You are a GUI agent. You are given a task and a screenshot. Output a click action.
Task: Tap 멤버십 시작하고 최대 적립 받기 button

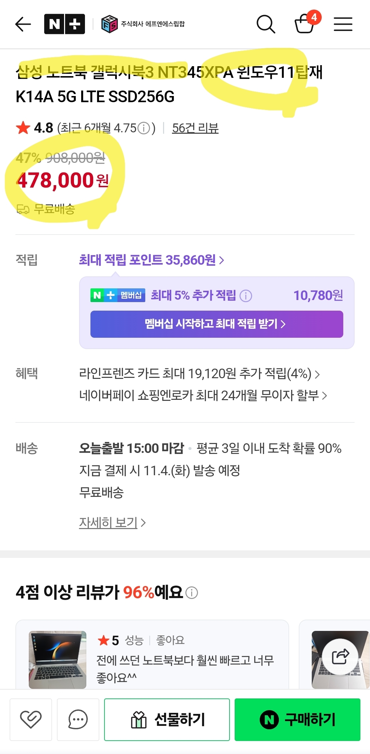coord(217,324)
